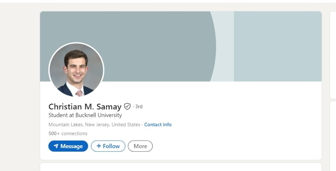Click the card below the profile section
336x171 pixels.
[181, 167]
